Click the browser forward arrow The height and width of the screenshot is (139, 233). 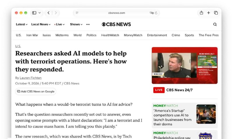click(56, 13)
